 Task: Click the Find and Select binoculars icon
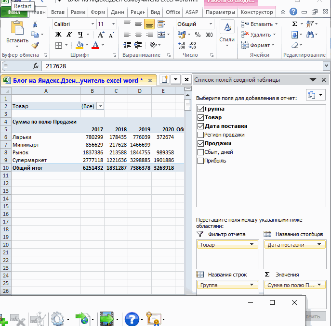[310, 34]
